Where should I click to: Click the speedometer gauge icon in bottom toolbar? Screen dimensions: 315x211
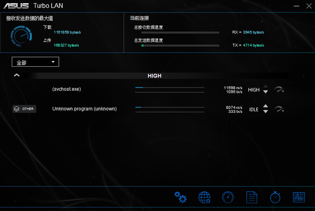[x=228, y=197]
